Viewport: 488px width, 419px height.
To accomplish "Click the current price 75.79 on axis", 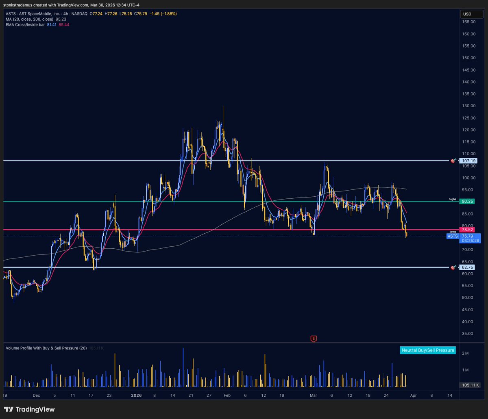I will pos(467,236).
